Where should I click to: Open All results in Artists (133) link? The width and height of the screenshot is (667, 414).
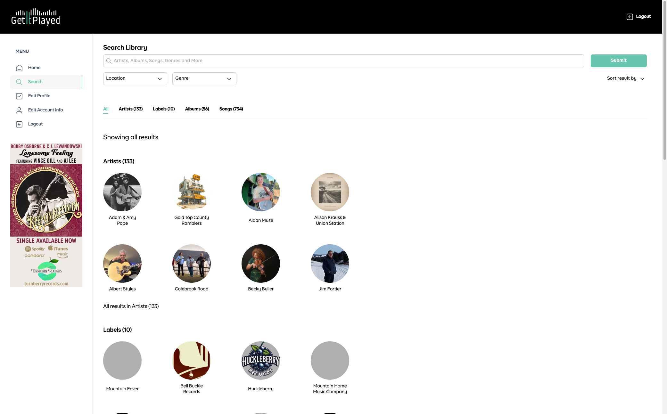pos(131,306)
